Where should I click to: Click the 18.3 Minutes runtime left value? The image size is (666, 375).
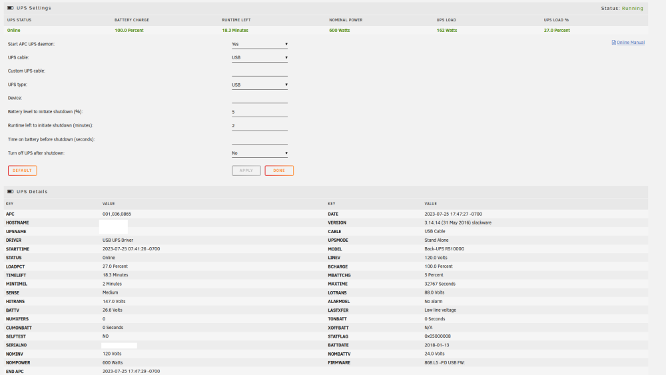(x=235, y=31)
